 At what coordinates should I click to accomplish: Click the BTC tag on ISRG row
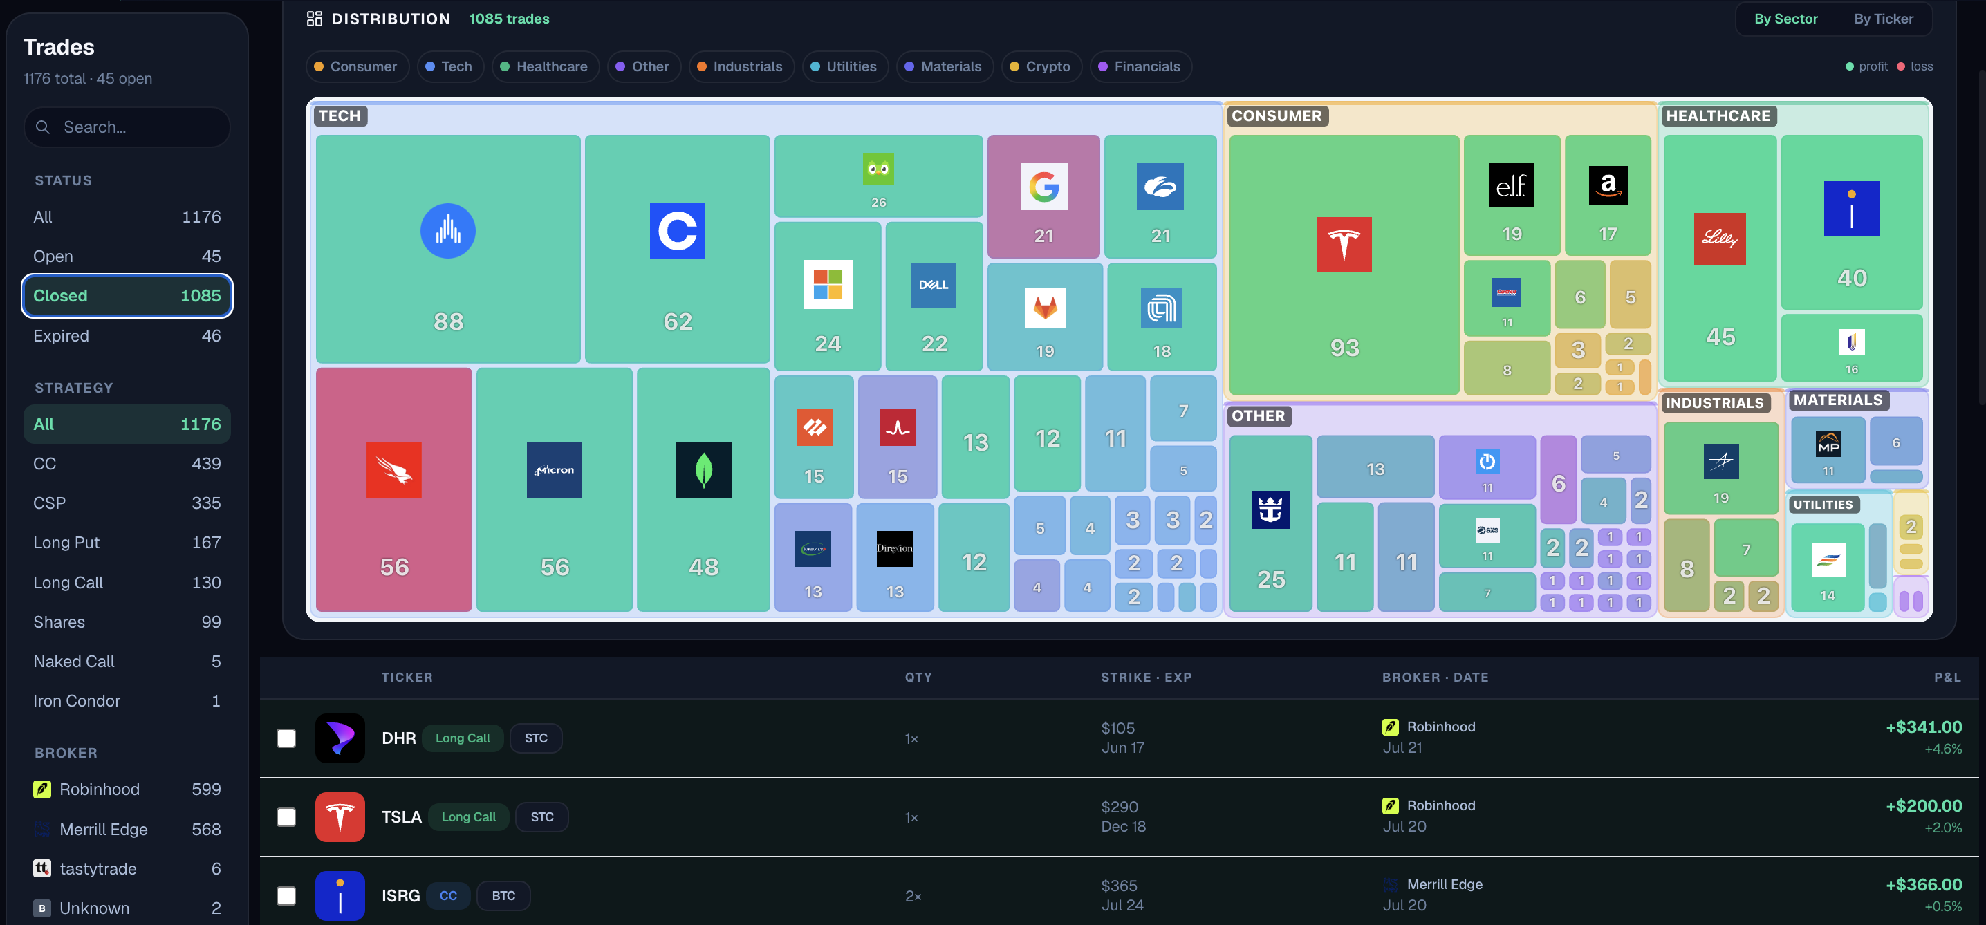point(503,896)
